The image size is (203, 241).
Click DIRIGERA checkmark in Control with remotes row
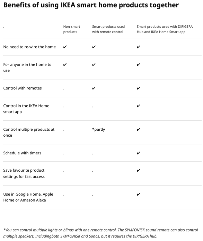[138, 88]
